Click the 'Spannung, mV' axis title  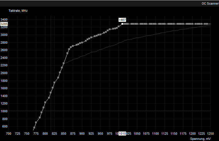tap(200, 139)
